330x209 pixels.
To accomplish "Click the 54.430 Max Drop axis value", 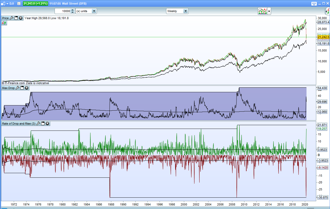I will [323, 88].
